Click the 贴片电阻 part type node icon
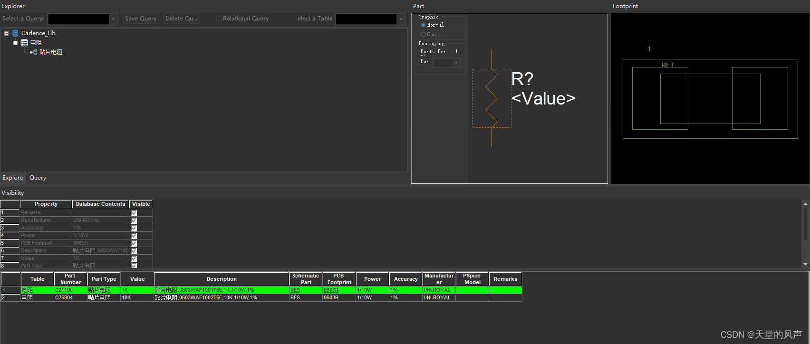 click(x=33, y=52)
